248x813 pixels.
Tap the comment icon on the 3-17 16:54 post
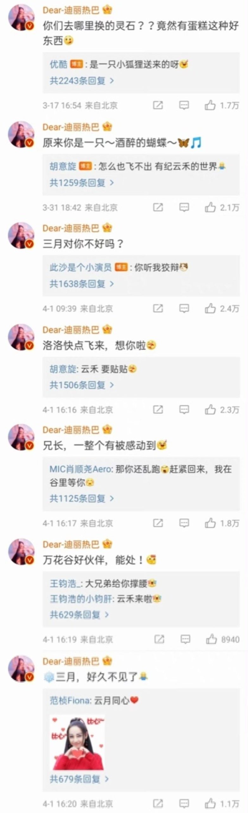184,105
